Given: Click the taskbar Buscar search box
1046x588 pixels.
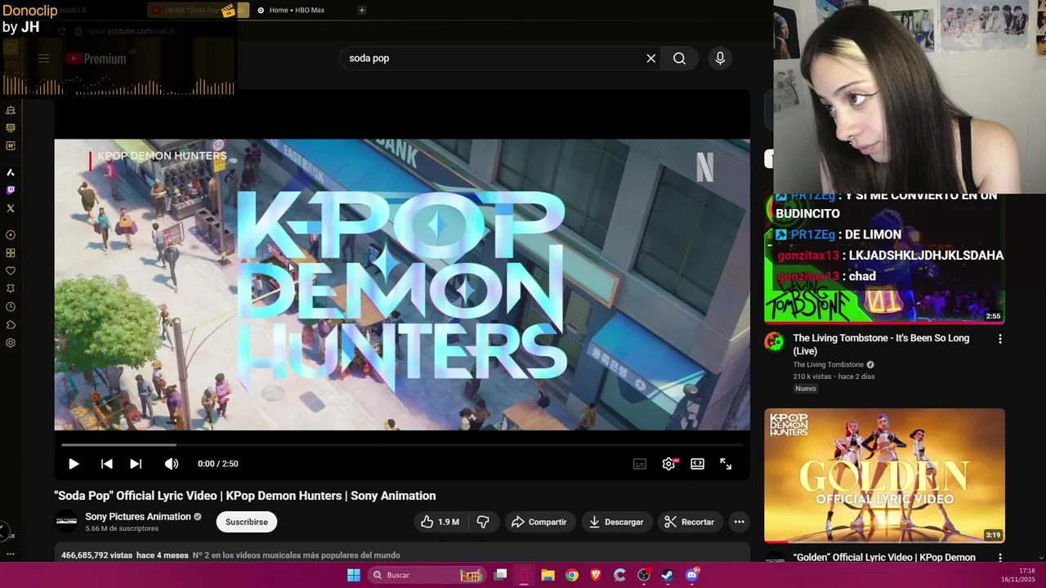Looking at the screenshot, I should tap(426, 575).
